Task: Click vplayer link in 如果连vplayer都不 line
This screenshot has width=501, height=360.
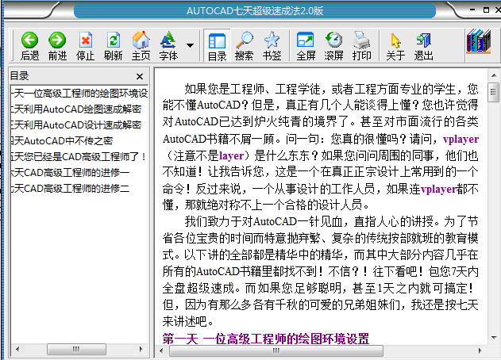Action: click(x=438, y=190)
